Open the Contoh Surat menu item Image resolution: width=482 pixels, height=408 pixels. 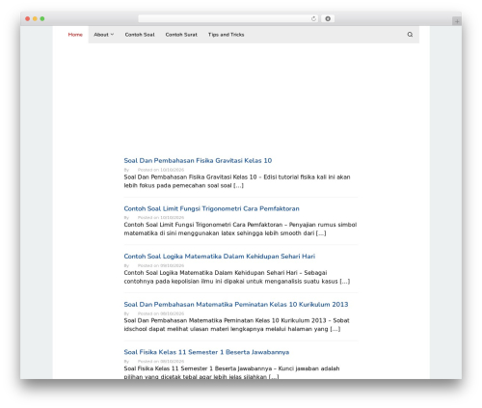coord(181,35)
